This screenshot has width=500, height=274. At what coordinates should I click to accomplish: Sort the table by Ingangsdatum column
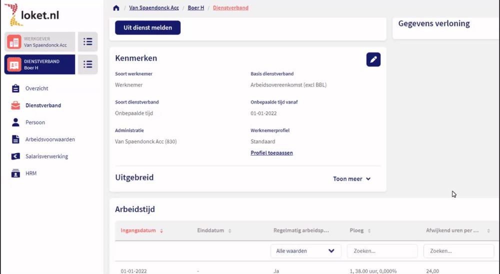click(x=141, y=230)
